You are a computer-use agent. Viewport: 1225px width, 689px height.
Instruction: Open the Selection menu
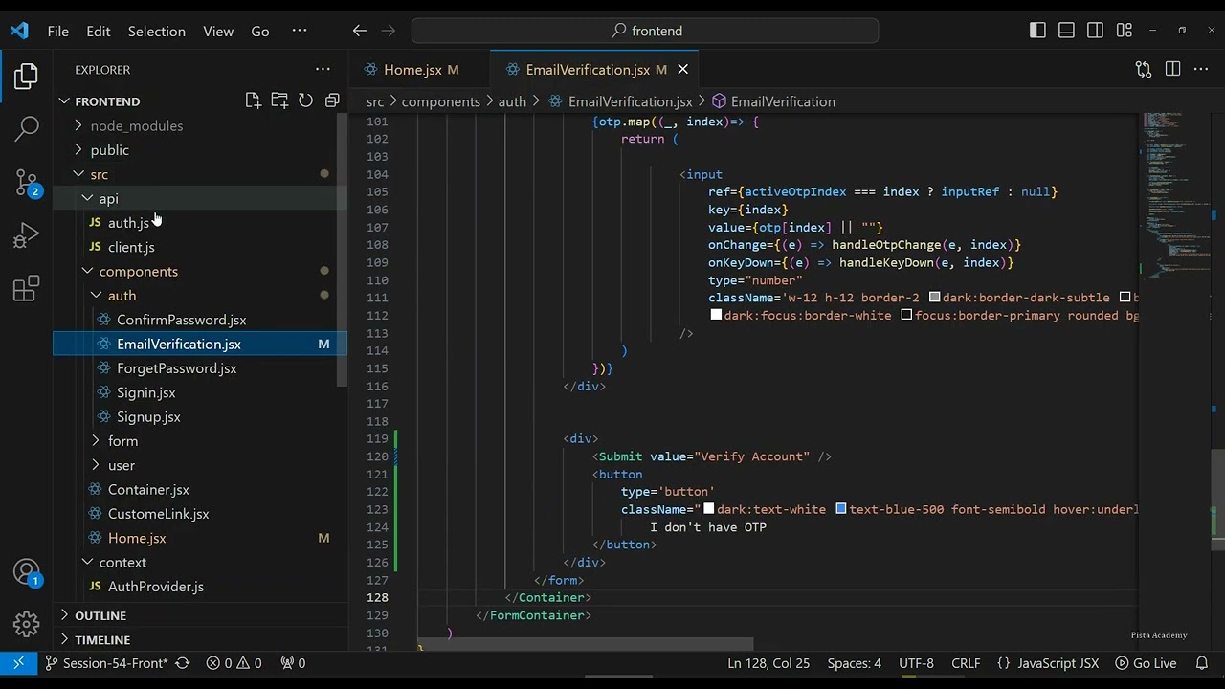157,31
